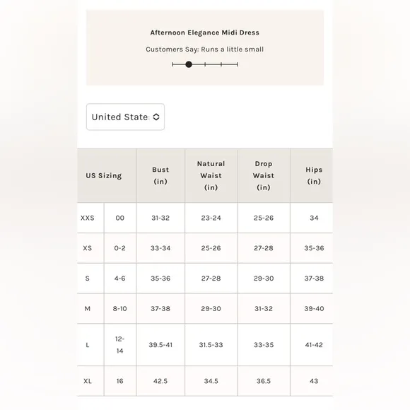410x410 pixels.
Task: Click the 39.5-41 bust measurement cell
Action: click(x=160, y=345)
